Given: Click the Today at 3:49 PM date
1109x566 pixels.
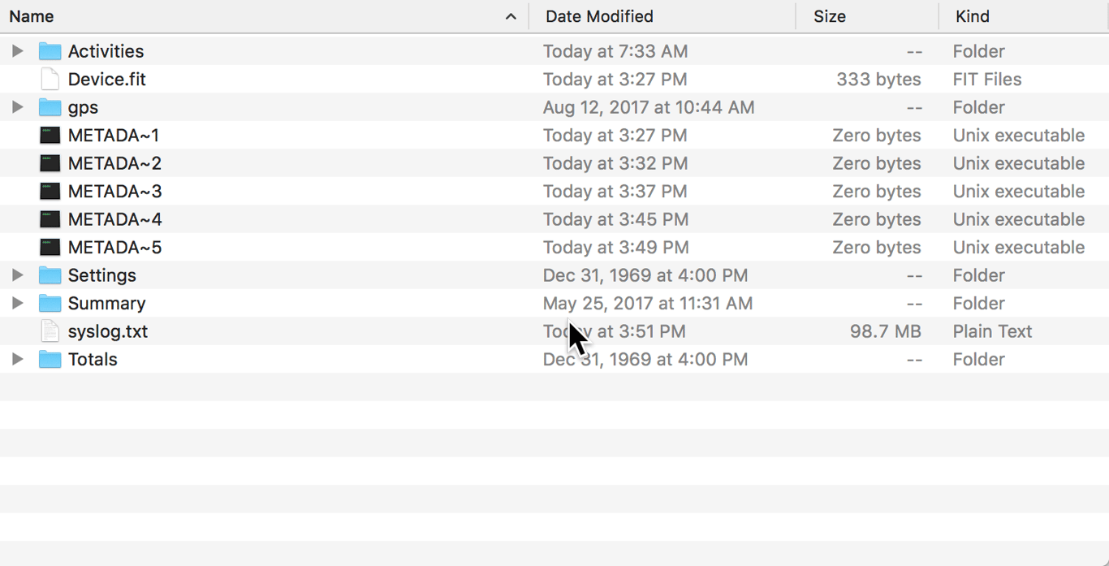Looking at the screenshot, I should [615, 248].
